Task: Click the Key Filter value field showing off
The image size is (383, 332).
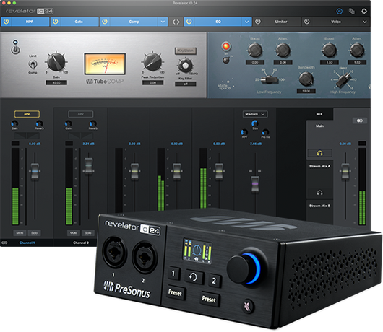Action: 186,84
